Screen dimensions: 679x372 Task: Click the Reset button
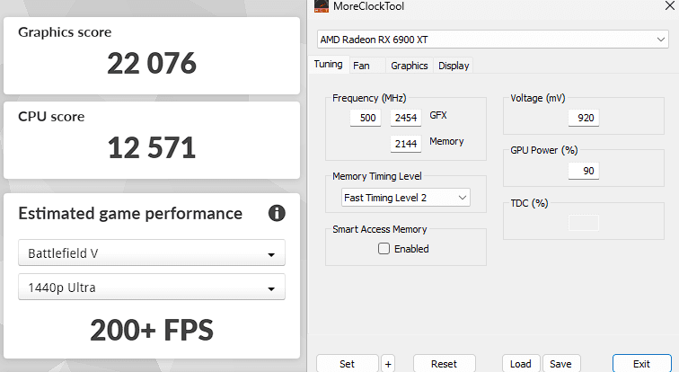coord(445,364)
